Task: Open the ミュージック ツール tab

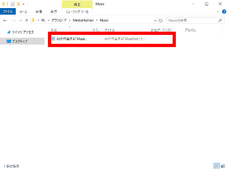Action: point(77,12)
